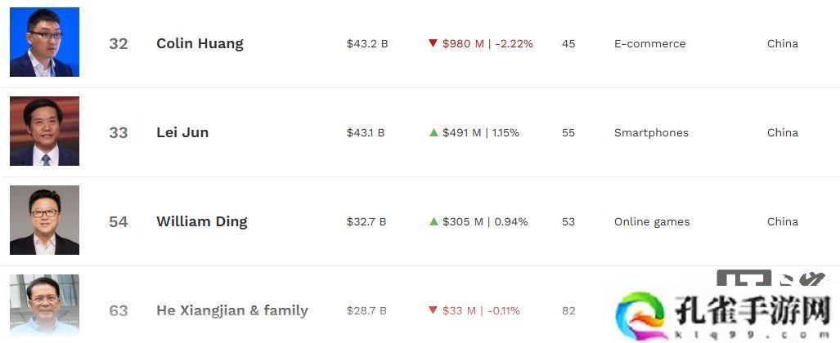Click rank number 33
The width and height of the screenshot is (840, 343).
tap(119, 133)
